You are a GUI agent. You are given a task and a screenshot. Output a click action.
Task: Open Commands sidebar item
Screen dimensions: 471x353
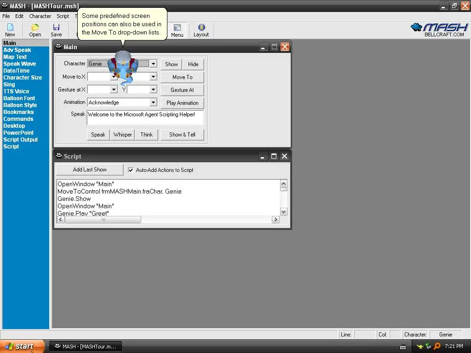[18, 119]
